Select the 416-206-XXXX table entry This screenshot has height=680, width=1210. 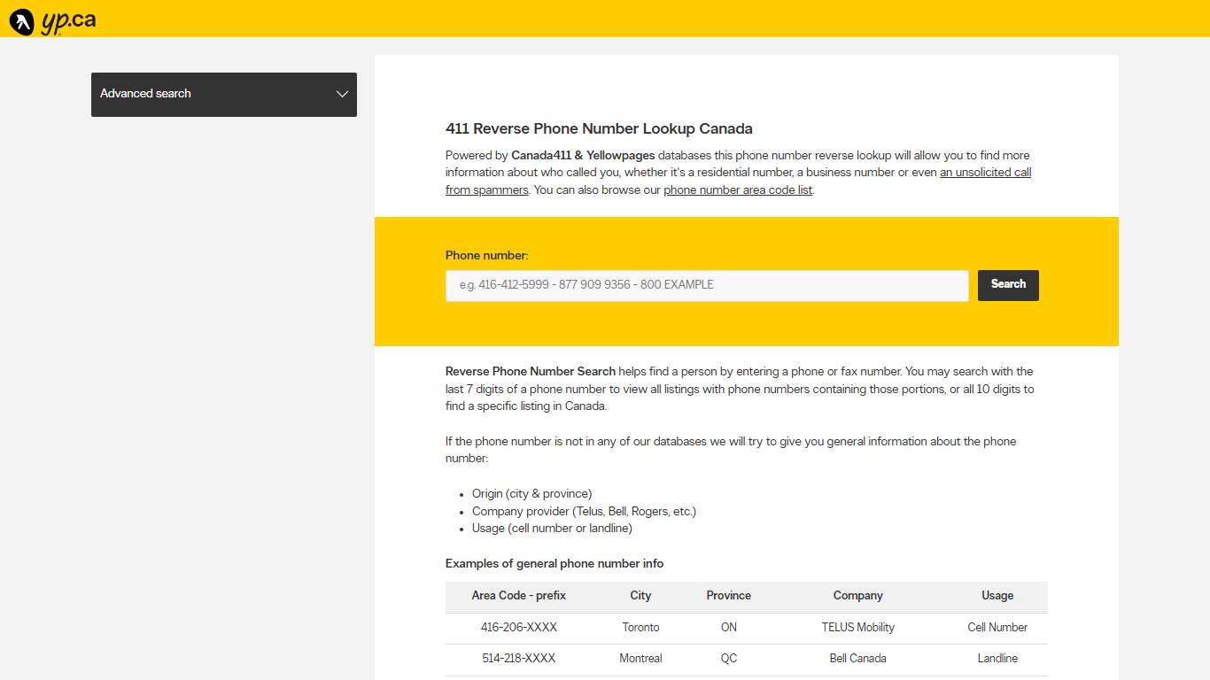point(519,627)
